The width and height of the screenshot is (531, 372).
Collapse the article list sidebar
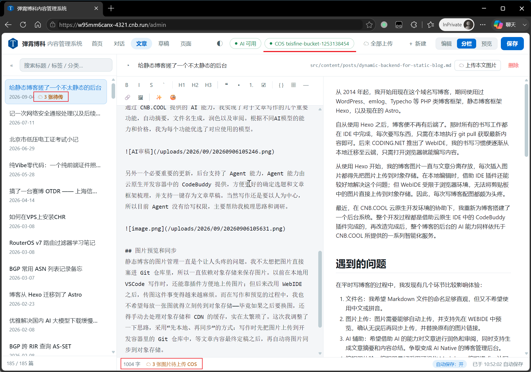(12, 66)
